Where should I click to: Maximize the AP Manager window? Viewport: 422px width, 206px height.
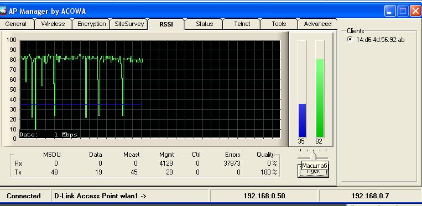tap(403, 11)
